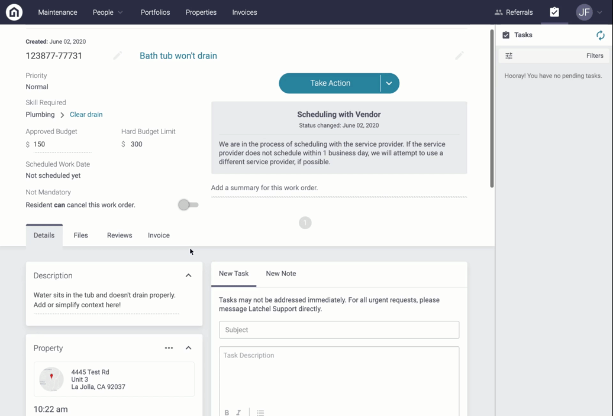
Task: Insert bulleted list in task description
Action: point(260,412)
